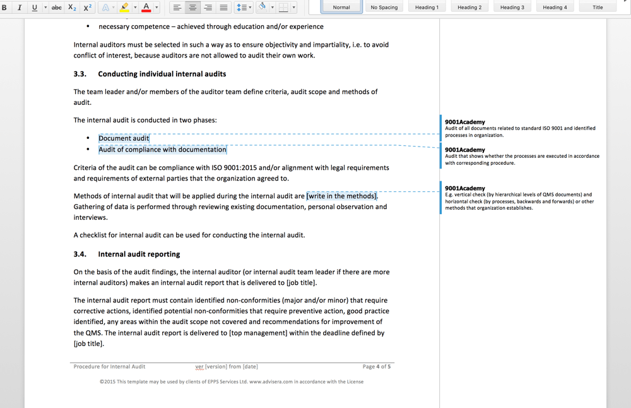Open line spacing dropdown arrow
This screenshot has height=408, width=631.
250,7
